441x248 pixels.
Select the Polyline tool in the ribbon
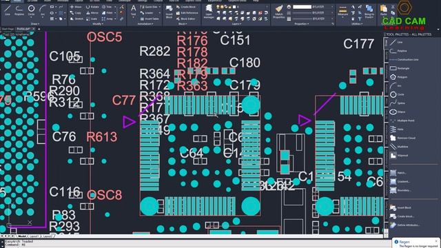(19, 10)
